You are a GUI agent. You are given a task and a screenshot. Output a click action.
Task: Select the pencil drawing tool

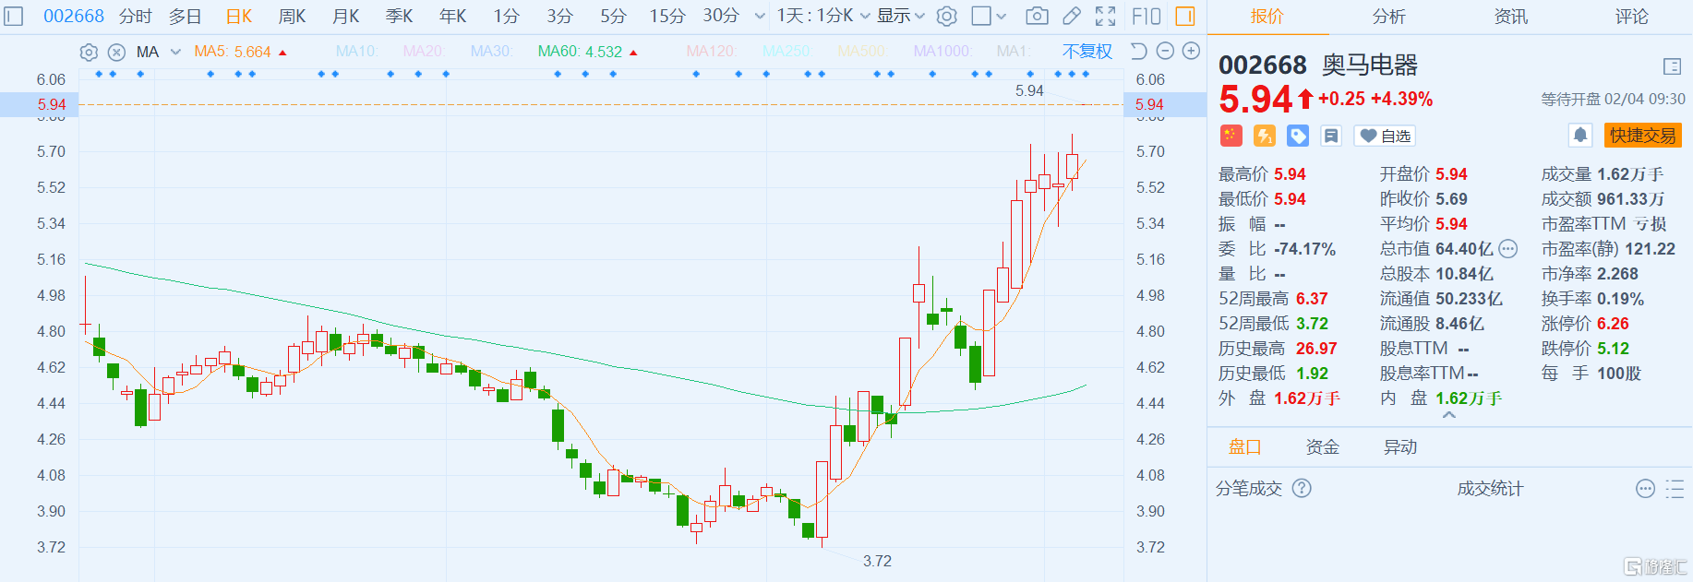[1071, 16]
